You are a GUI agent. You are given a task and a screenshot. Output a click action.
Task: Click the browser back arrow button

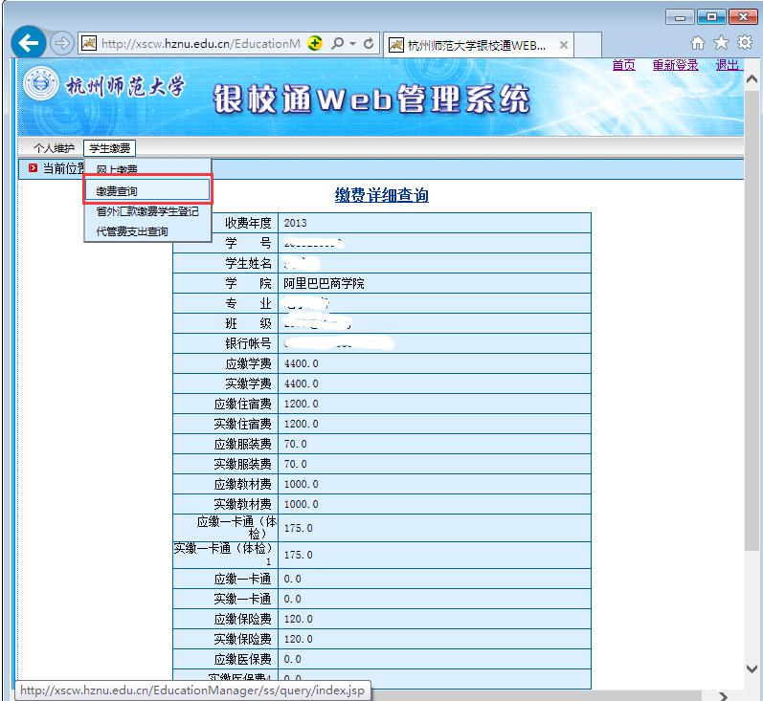pos(26,44)
